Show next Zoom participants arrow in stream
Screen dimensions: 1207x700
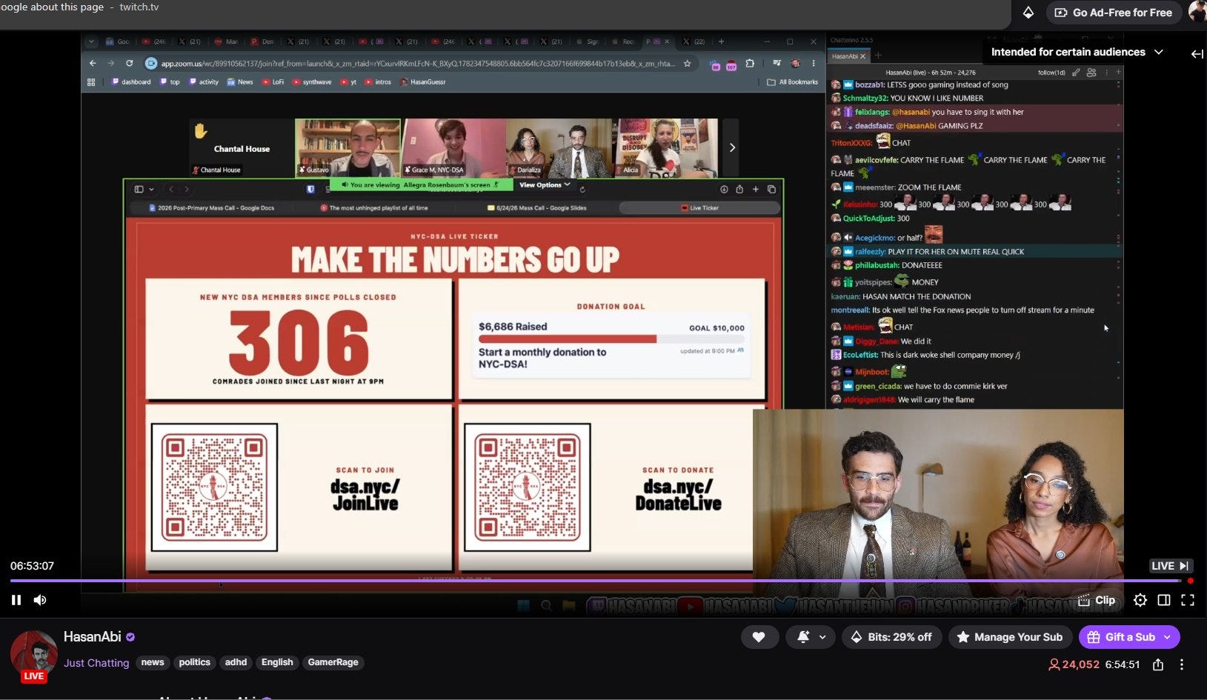[x=732, y=147]
